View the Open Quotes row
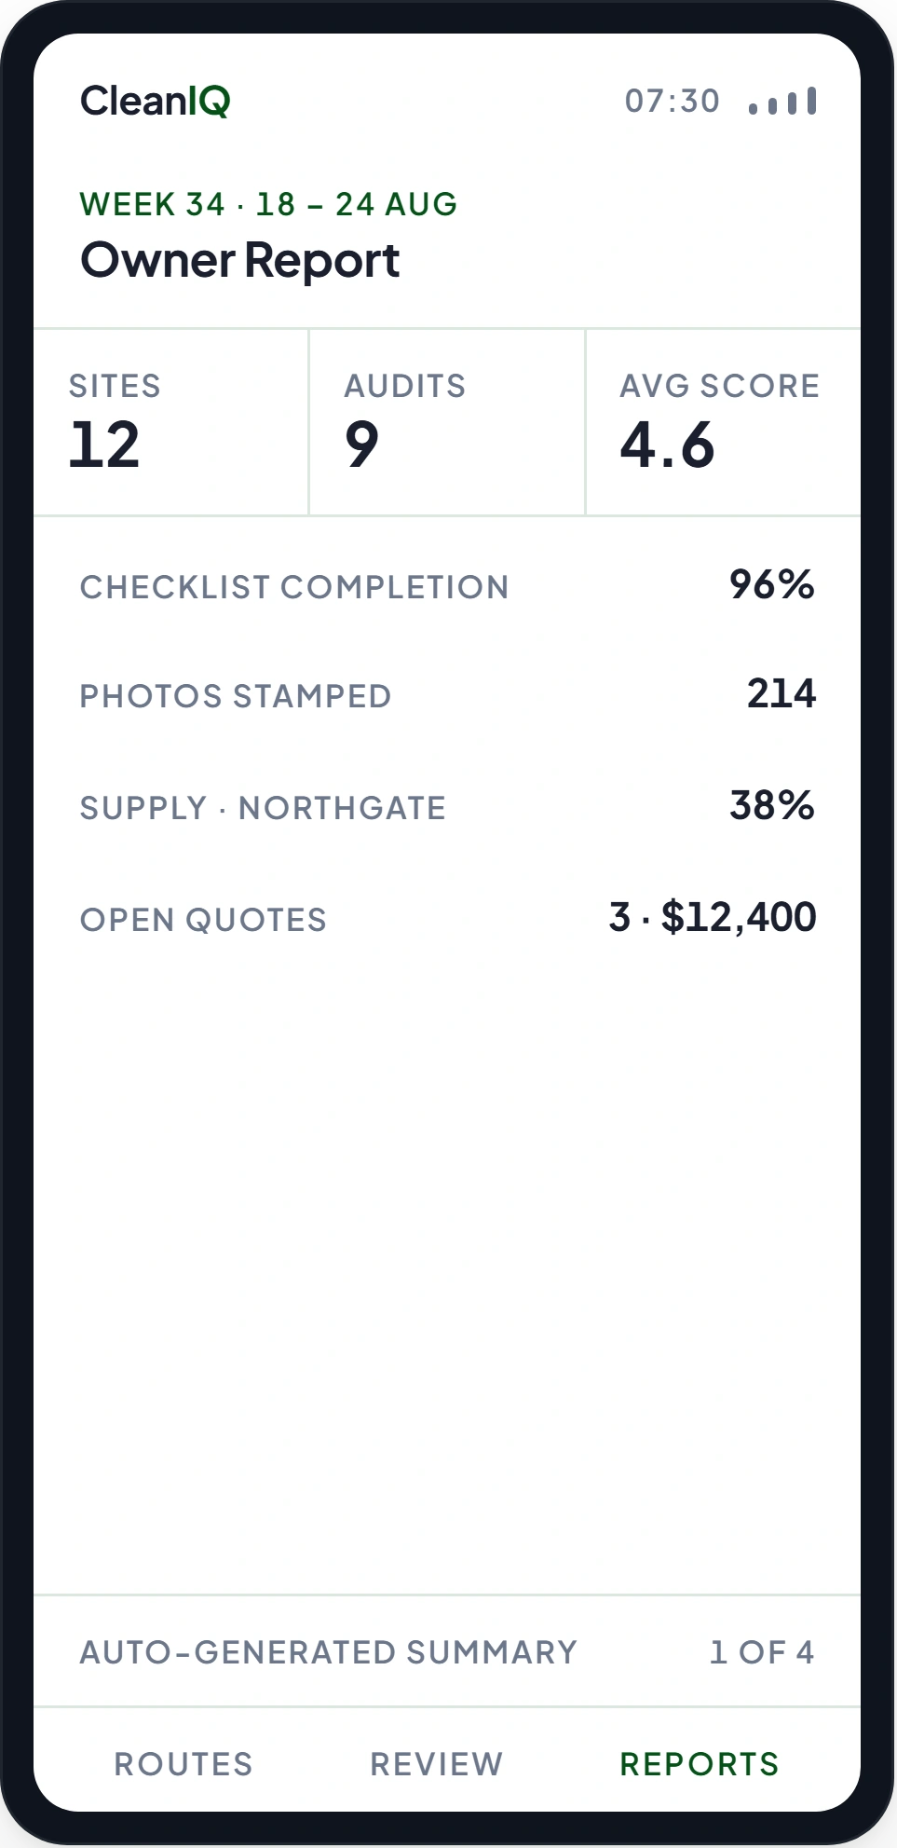This screenshot has height=1848, width=897. 447,919
